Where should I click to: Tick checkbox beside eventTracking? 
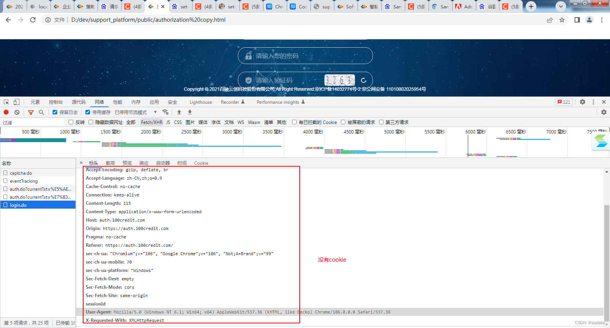click(5, 181)
